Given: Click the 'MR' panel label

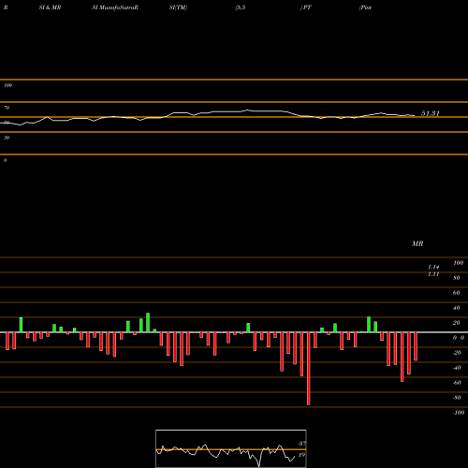Looking at the screenshot, I should coord(417,243).
